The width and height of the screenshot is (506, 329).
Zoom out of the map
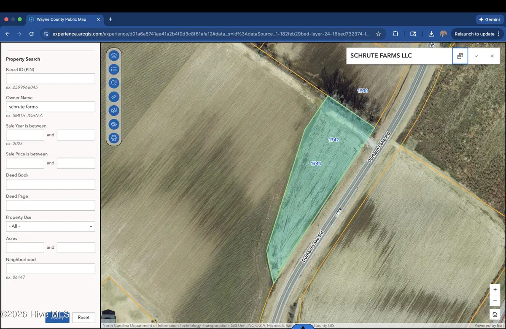495,301
